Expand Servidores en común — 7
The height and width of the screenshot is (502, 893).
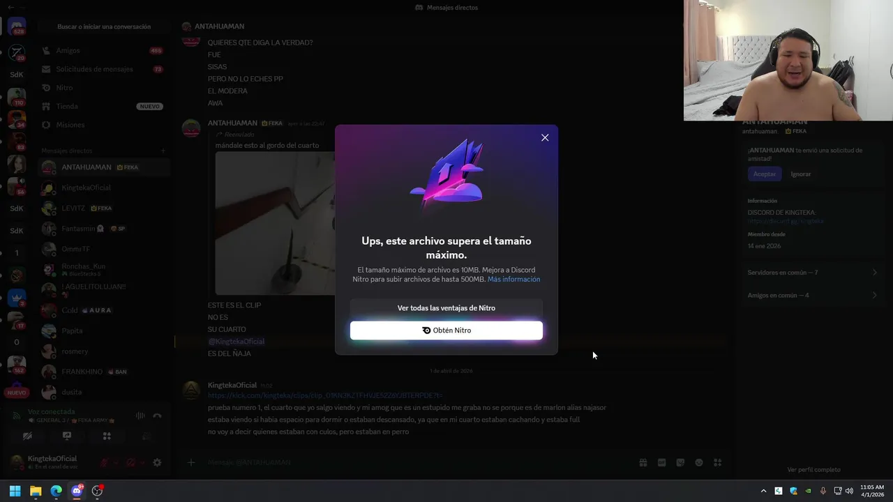click(x=813, y=273)
